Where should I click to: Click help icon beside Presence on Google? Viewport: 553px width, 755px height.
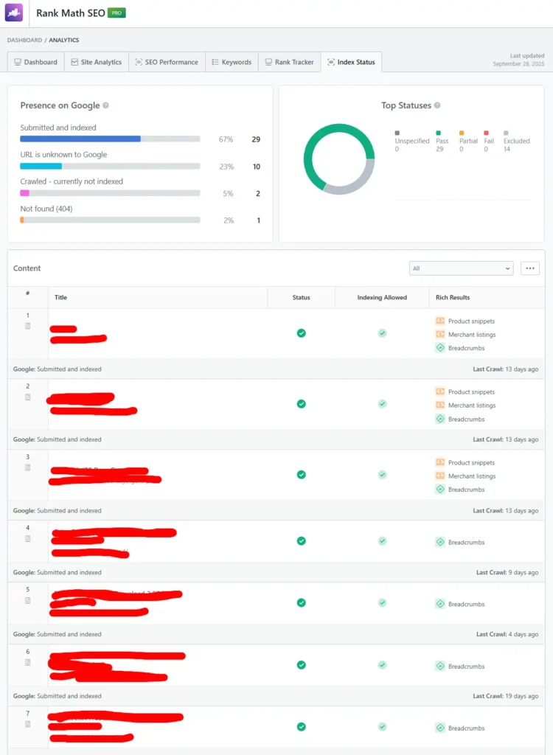(106, 105)
